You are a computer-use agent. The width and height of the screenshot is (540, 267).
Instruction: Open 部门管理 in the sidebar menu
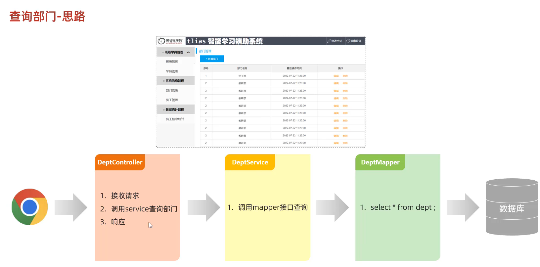172,91
